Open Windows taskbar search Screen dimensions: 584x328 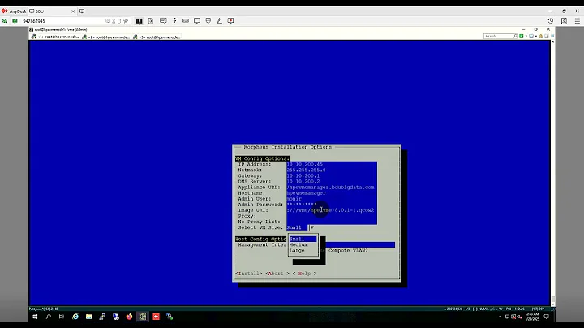coord(49,317)
